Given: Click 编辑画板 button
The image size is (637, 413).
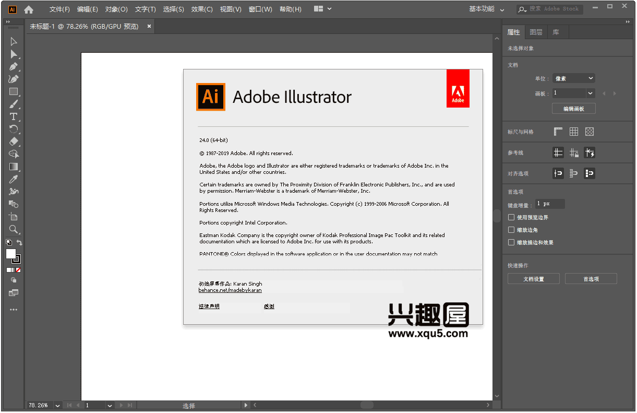Looking at the screenshot, I should [573, 109].
